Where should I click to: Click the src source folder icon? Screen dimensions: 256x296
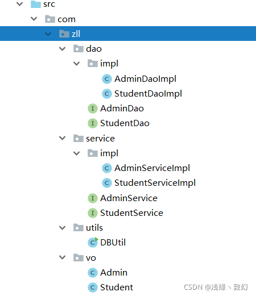(36, 4)
